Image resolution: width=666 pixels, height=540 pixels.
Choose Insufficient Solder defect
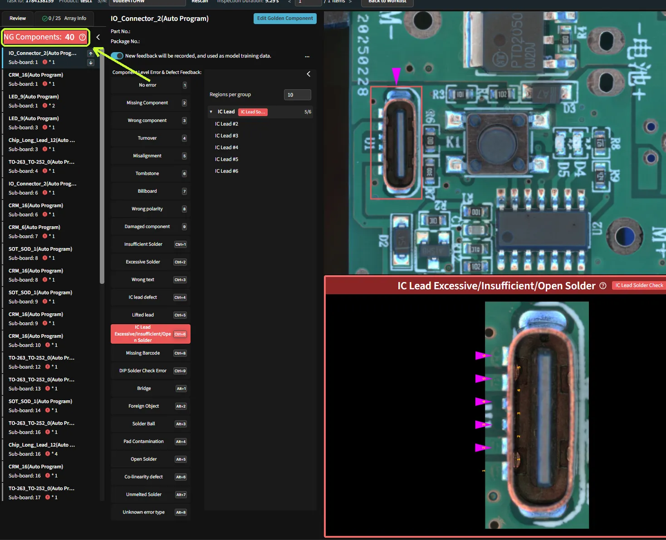[151, 244]
